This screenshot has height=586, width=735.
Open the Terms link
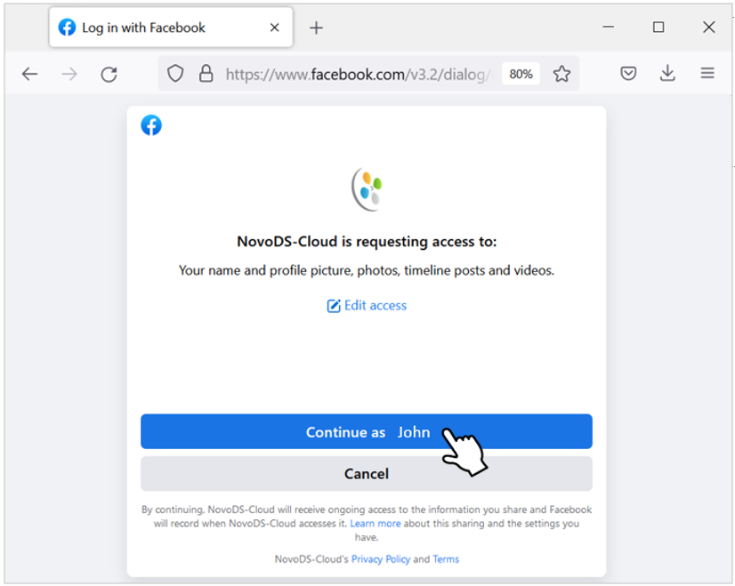[x=446, y=558]
